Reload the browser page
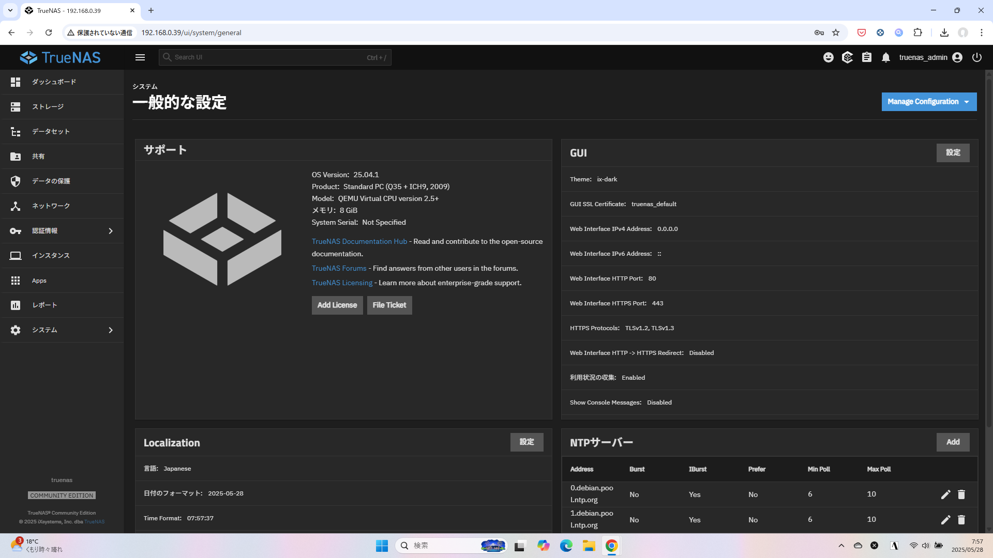This screenshot has width=993, height=558. [x=49, y=33]
